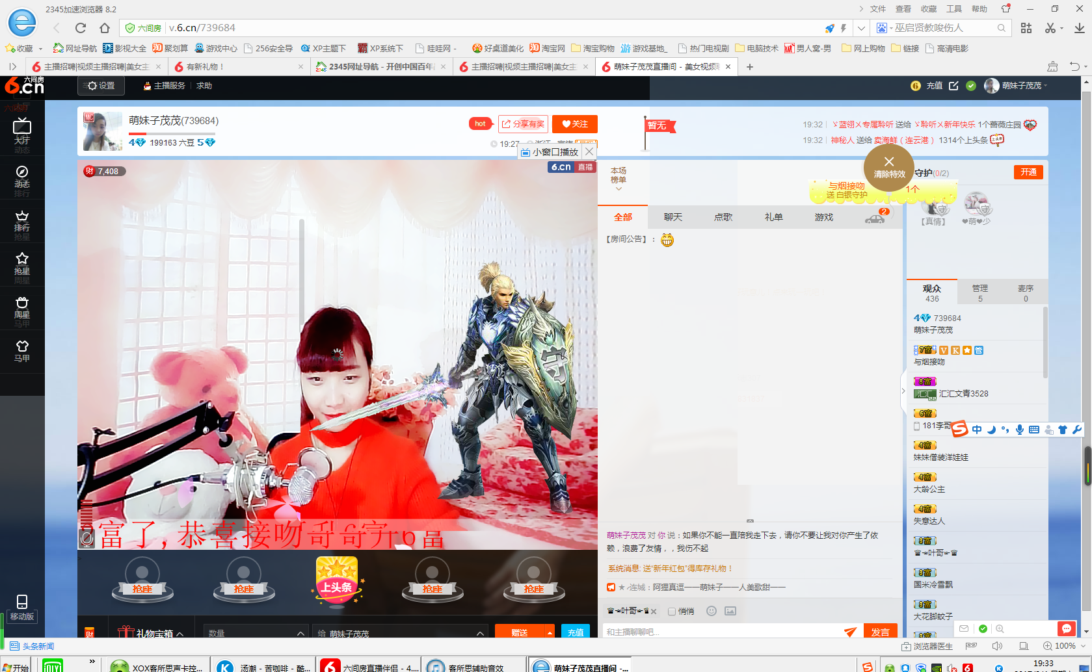Click the browser speaker mute icon in status bar
Image resolution: width=1092 pixels, height=672 pixels.
(x=997, y=646)
